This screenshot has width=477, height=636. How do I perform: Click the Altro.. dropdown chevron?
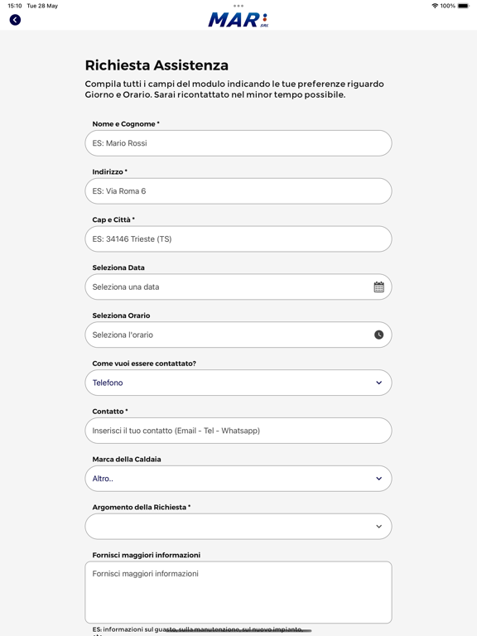pos(378,479)
